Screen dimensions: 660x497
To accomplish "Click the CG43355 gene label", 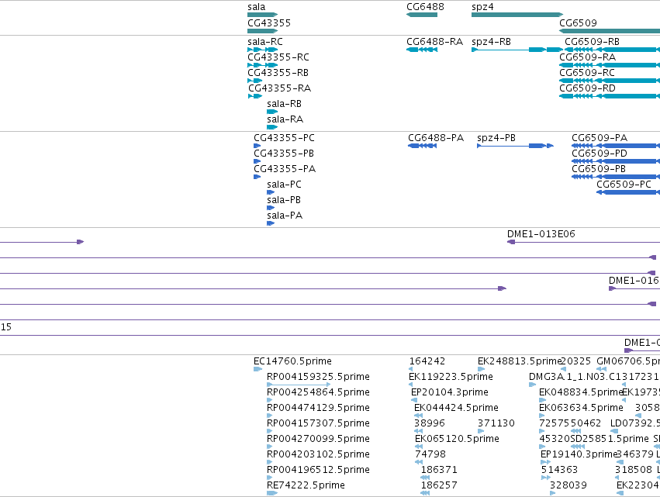I will 269,22.
